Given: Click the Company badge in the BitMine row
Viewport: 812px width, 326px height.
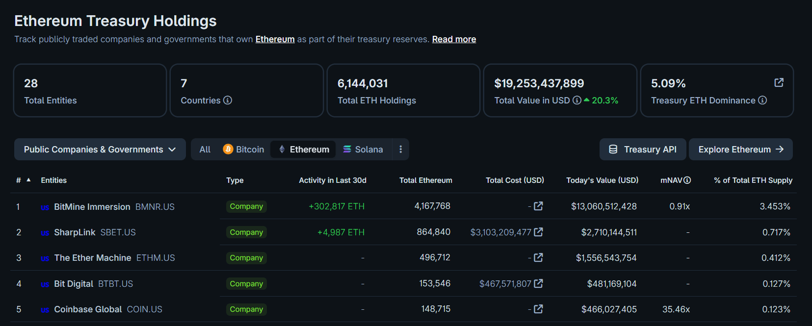Looking at the screenshot, I should click(246, 206).
